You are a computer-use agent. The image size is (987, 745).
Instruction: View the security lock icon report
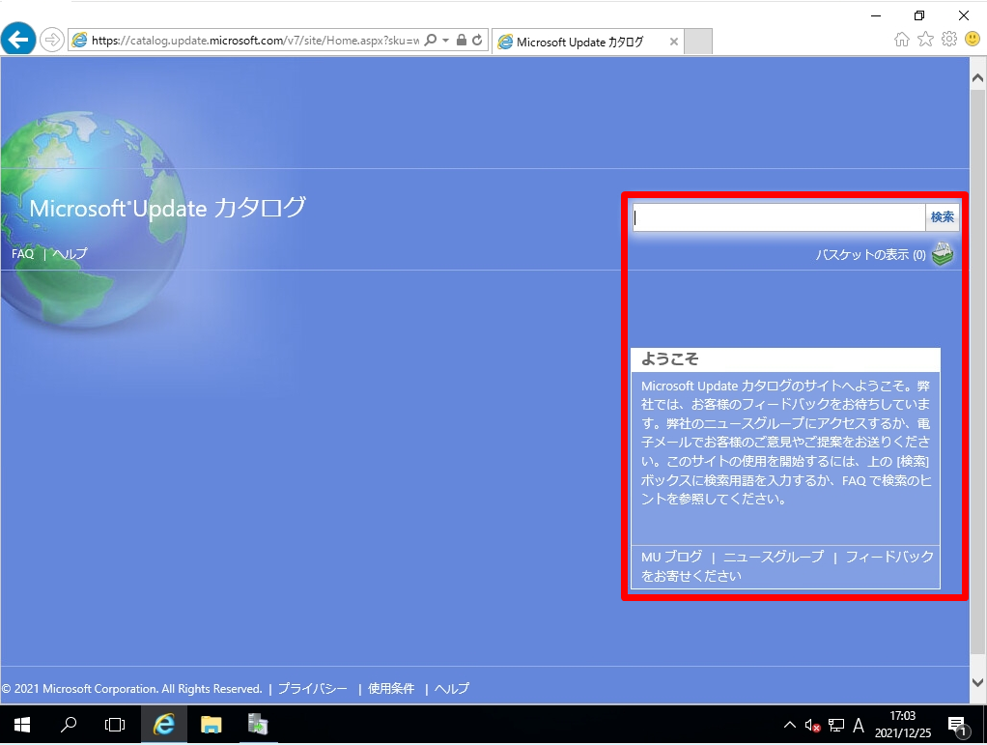point(462,41)
